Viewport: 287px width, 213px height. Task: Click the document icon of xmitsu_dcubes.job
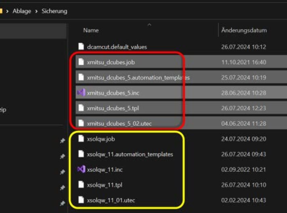81,62
